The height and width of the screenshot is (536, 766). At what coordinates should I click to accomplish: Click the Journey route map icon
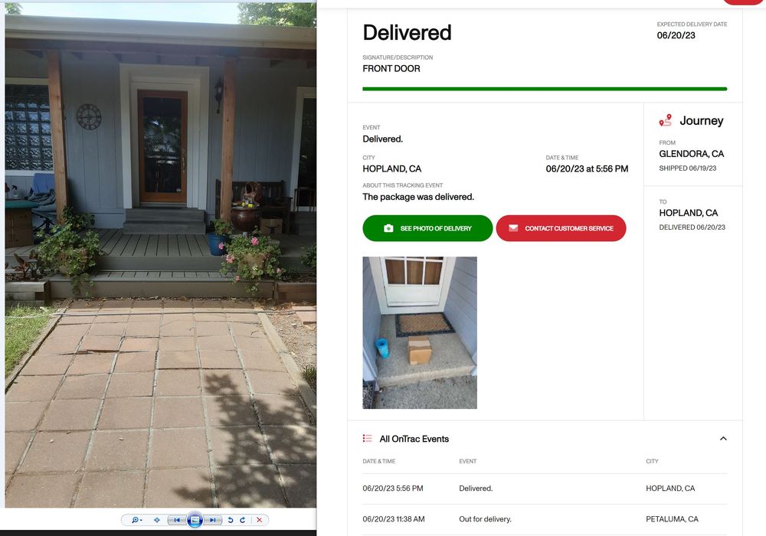666,120
